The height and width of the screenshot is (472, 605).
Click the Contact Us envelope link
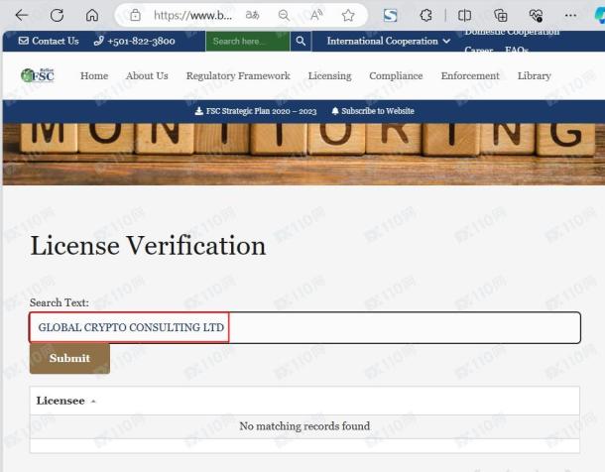pyautogui.click(x=49, y=41)
